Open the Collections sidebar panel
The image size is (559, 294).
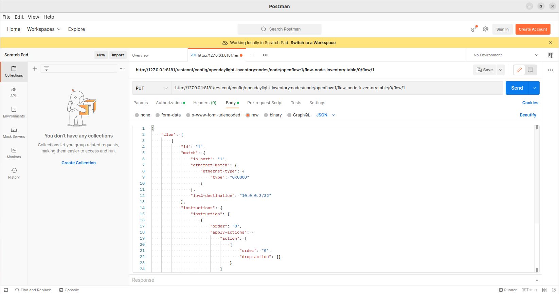14,72
